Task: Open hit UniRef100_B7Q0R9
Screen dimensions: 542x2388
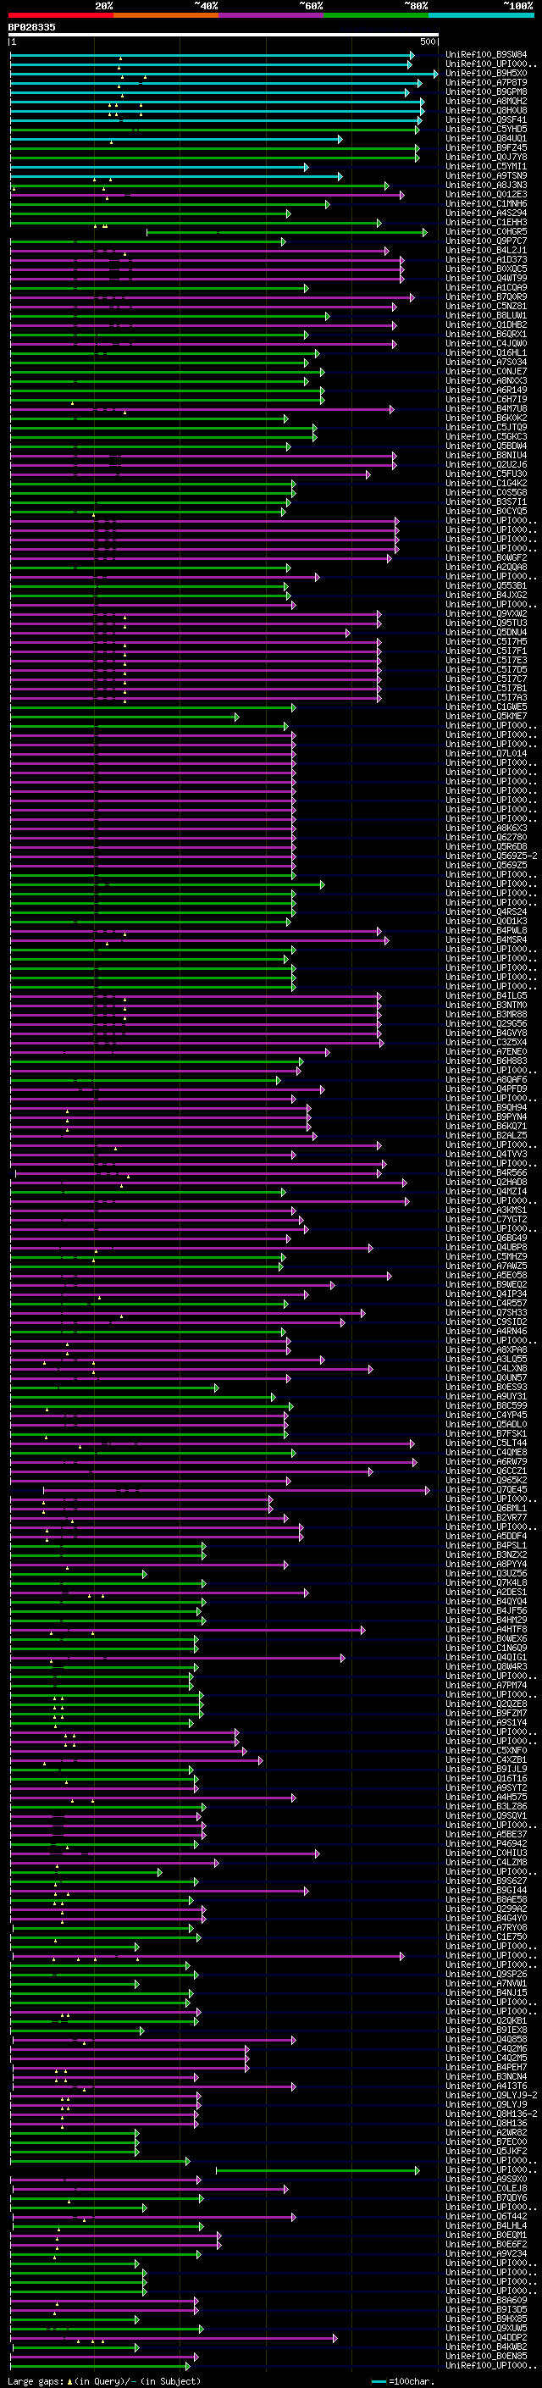Action: click(486, 296)
